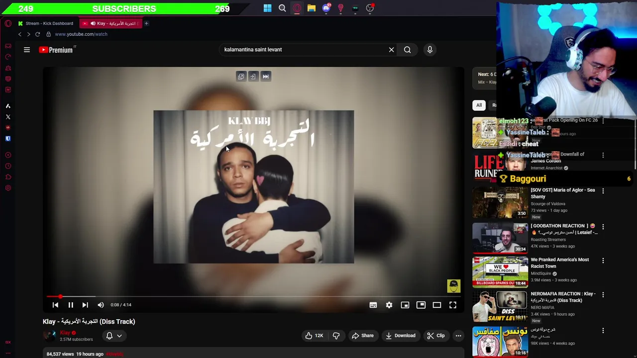Image resolution: width=637 pixels, height=358 pixels.
Task: Open the player settings gear
Action: coord(389,305)
